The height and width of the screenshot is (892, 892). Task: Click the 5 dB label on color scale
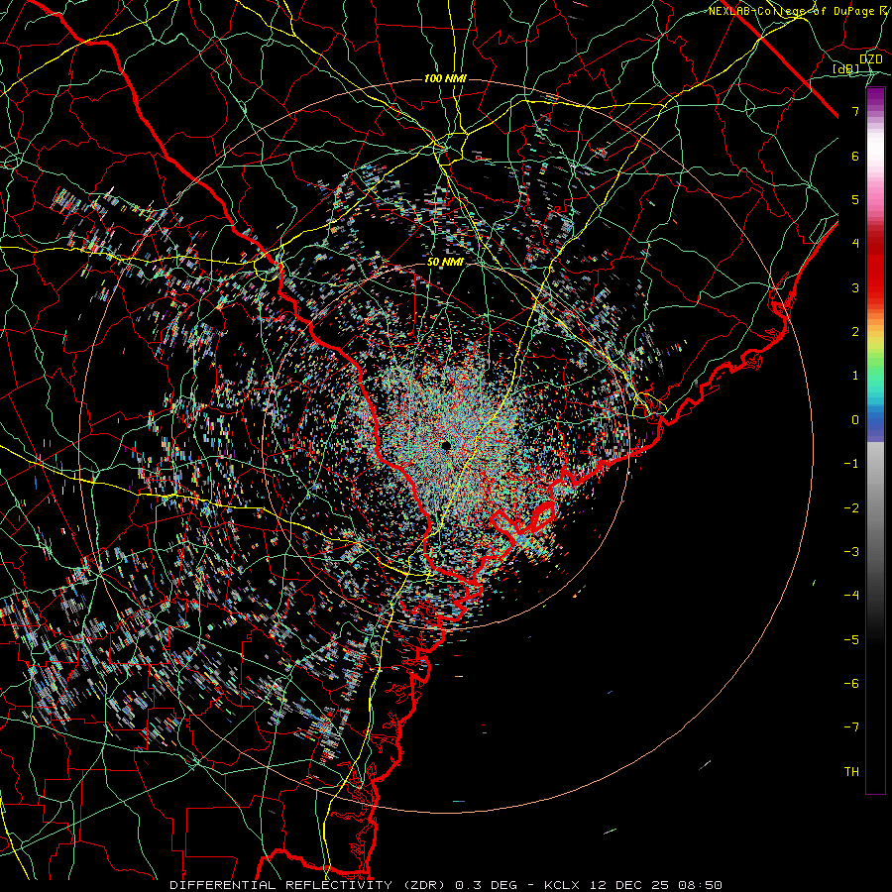click(x=855, y=199)
